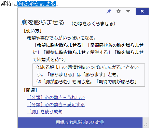Image resolution: width=150 pixels, height=129 pixels.
Task: Click the 明鏡ことわざ成句使い方辞典 title bar
Action: (80, 123)
